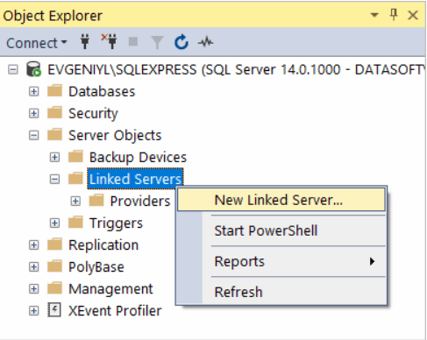Expand the Replication folder
This screenshot has width=427, height=340.
pos(33,245)
